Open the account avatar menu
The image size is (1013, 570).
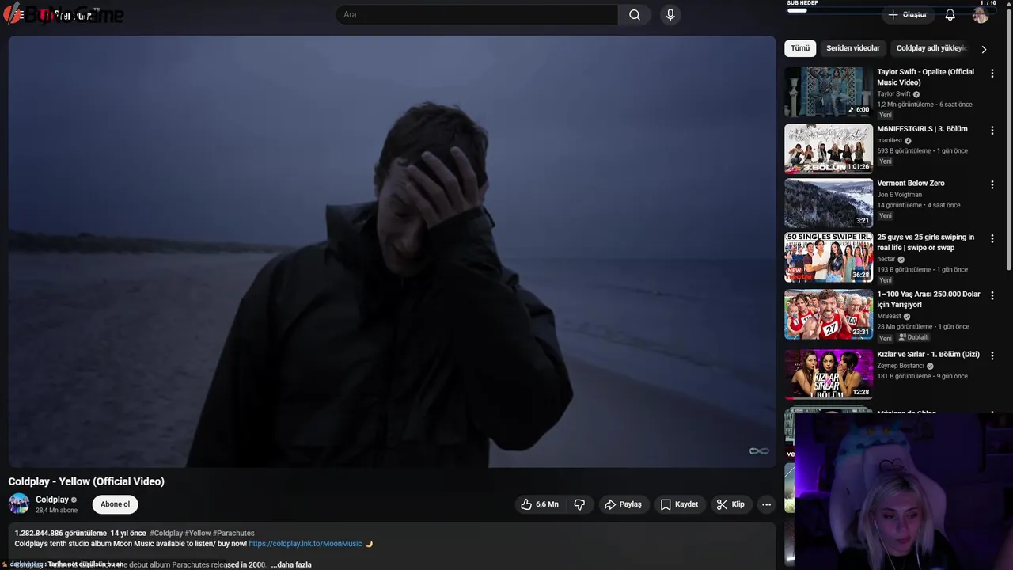click(x=981, y=15)
